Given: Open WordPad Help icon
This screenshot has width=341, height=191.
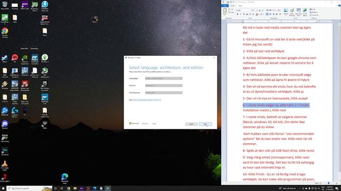Looking at the screenshot, I should point(339,6).
